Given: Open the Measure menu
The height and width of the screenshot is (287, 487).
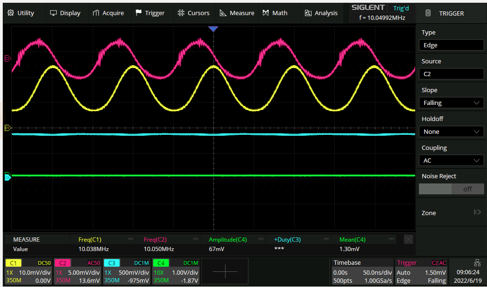Looking at the screenshot, I should (237, 13).
